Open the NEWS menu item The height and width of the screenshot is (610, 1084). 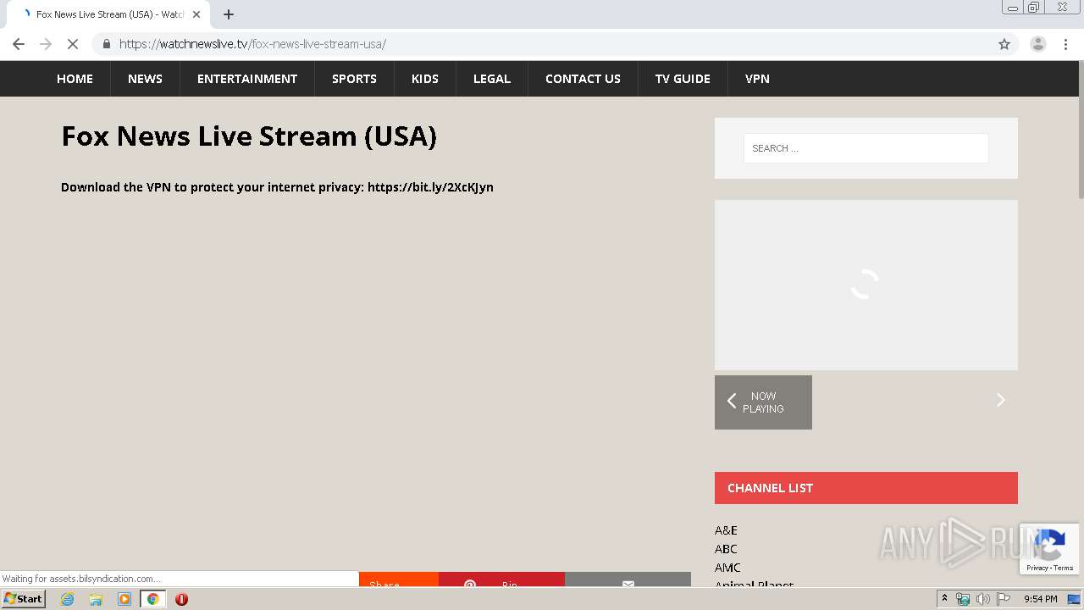coord(145,79)
